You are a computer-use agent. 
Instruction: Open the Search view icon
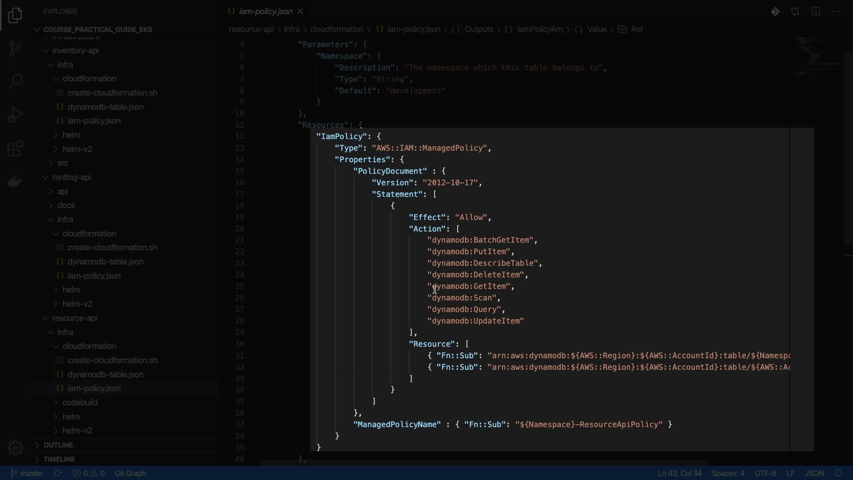tap(15, 81)
